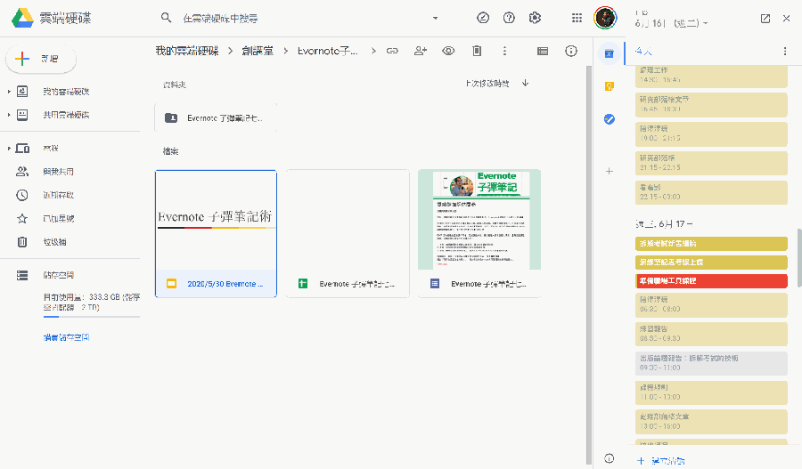Open the event at 13:00 - 16:00
This screenshot has width=802, height=469.
click(711, 422)
